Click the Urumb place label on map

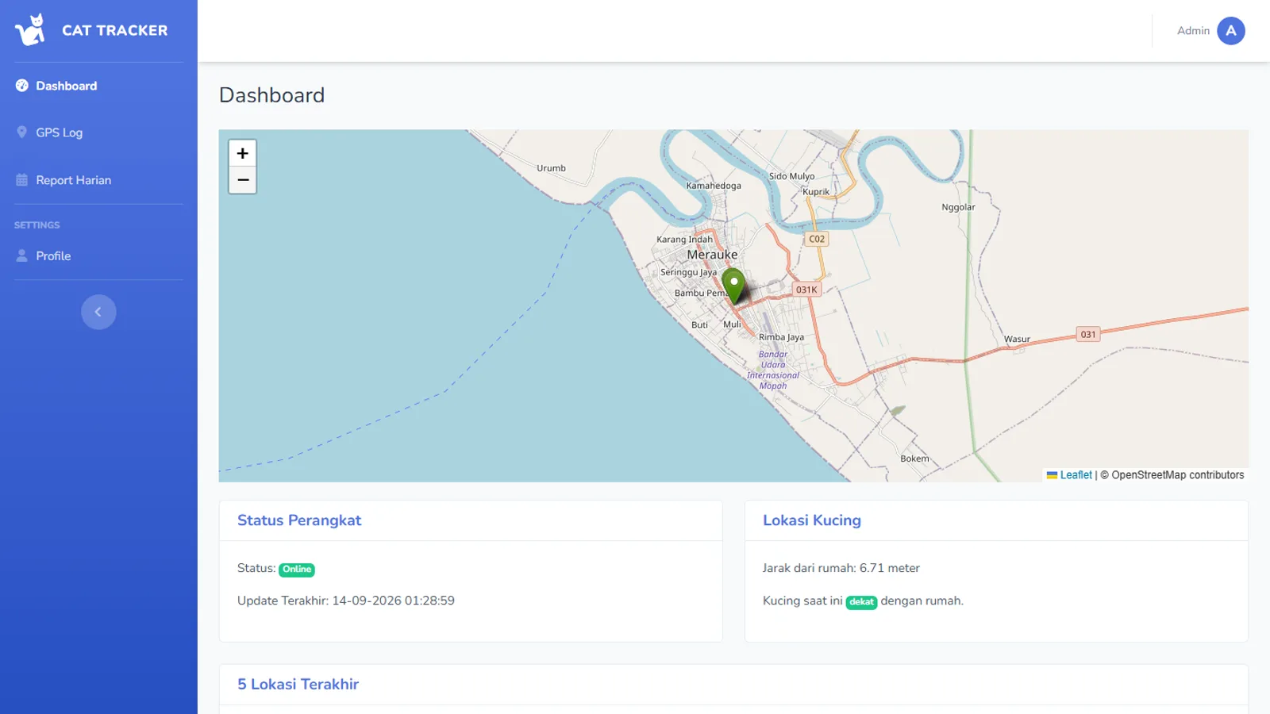[x=551, y=168]
